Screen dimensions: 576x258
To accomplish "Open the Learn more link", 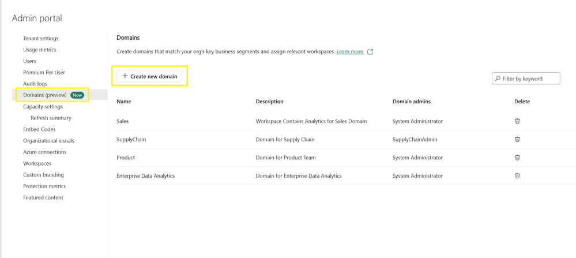I will 350,52.
